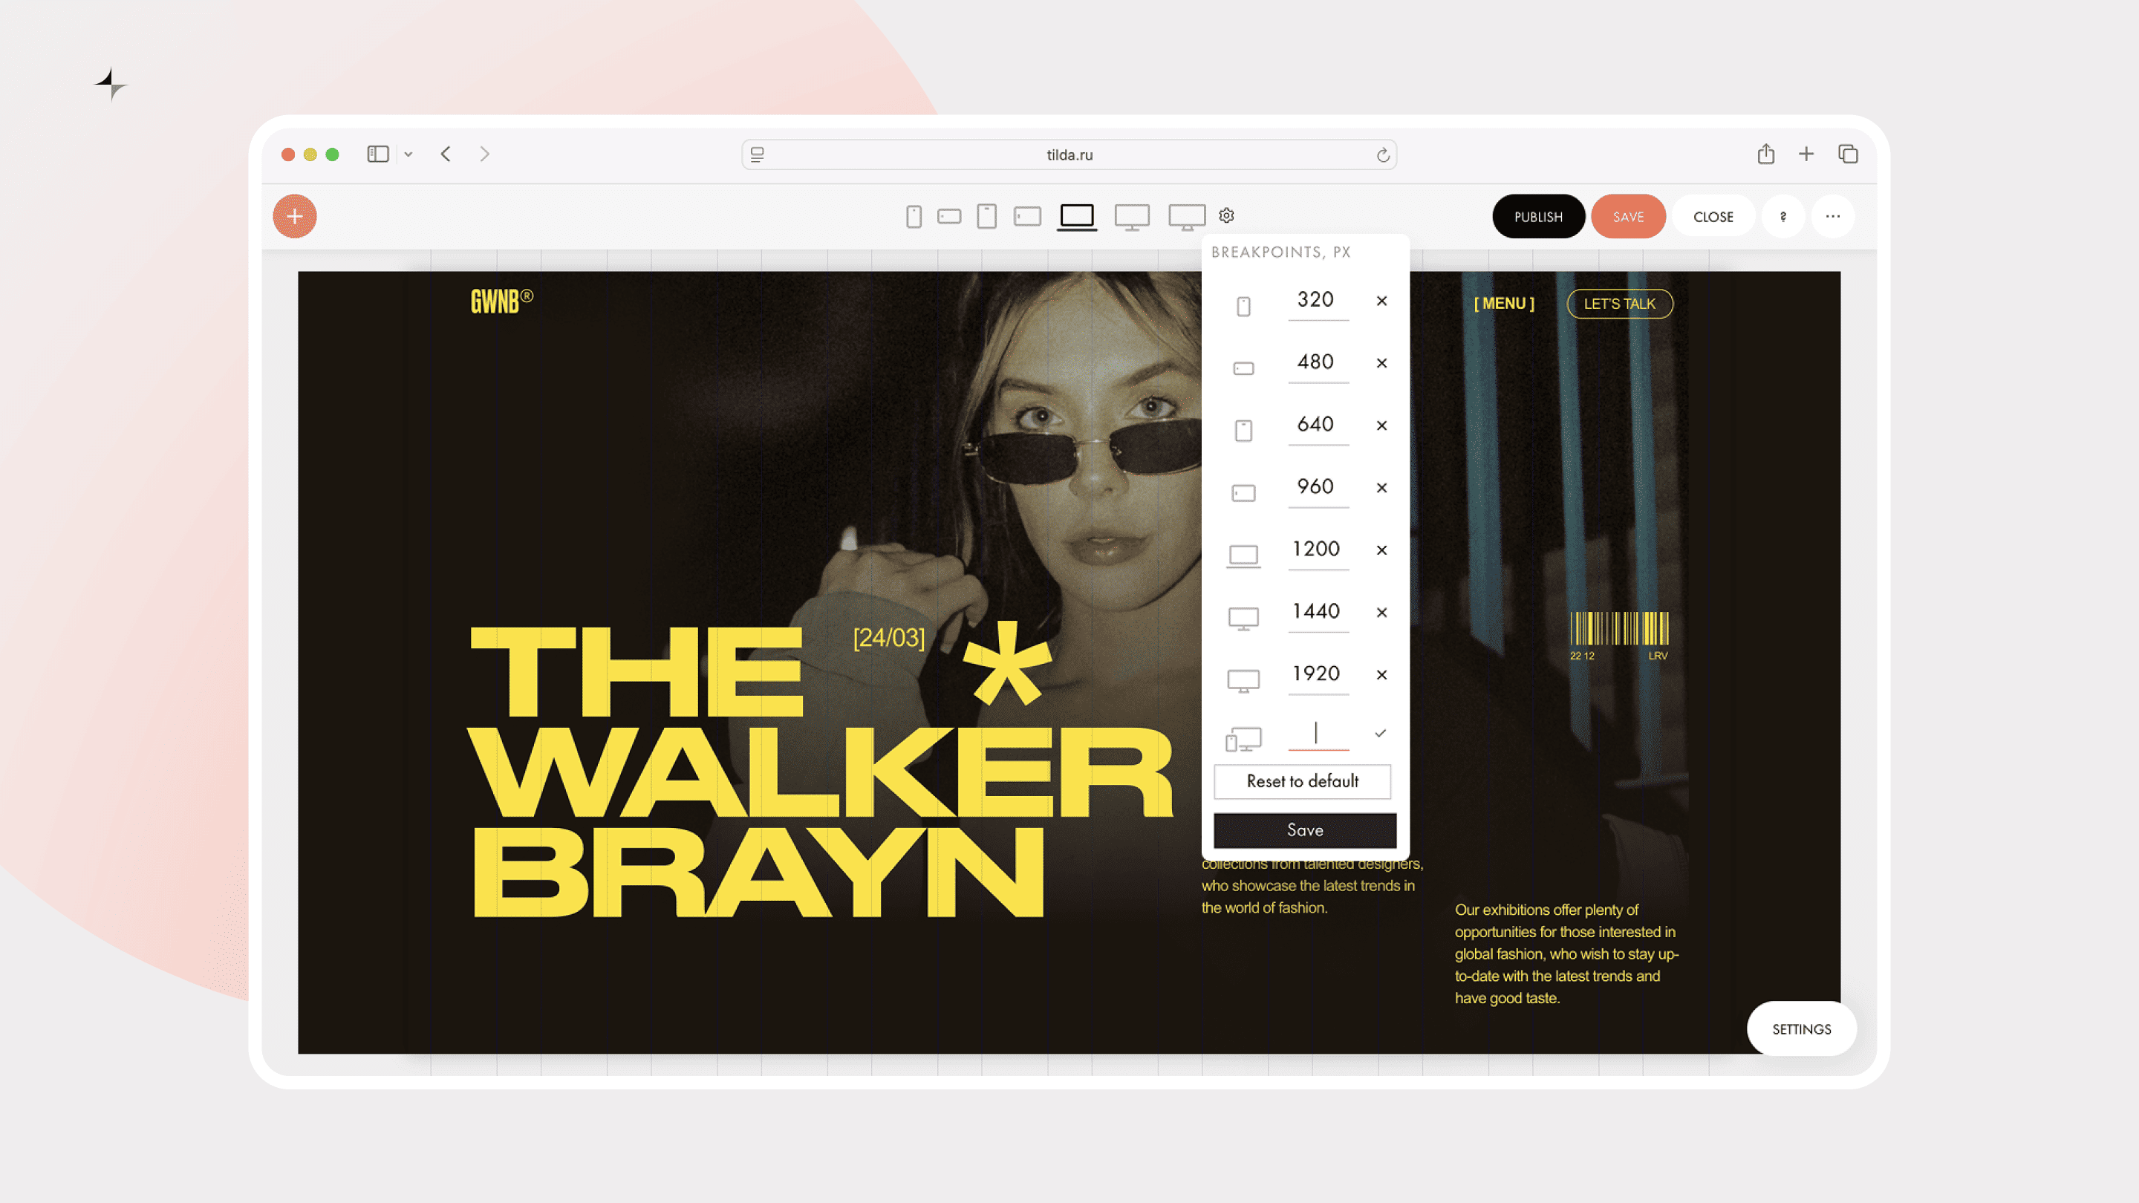The height and width of the screenshot is (1203, 2139).
Task: Expand the browser sidebar dropdown chevron
Action: (x=408, y=154)
